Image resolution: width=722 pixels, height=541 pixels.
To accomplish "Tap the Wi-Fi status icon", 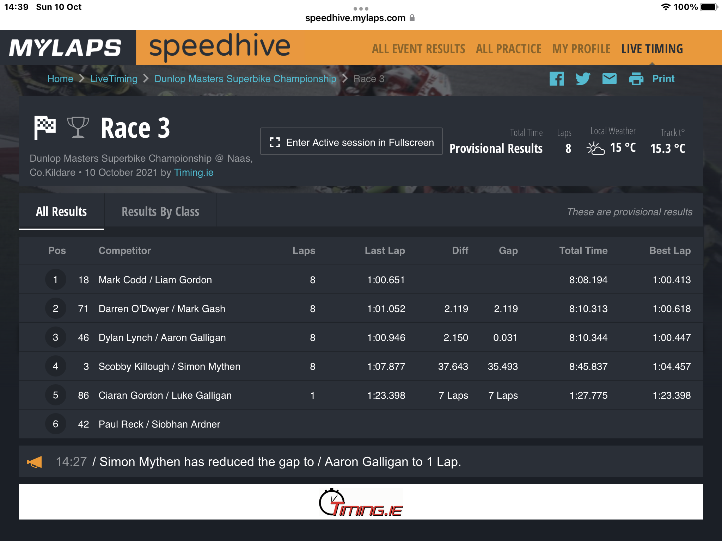I will click(x=666, y=7).
